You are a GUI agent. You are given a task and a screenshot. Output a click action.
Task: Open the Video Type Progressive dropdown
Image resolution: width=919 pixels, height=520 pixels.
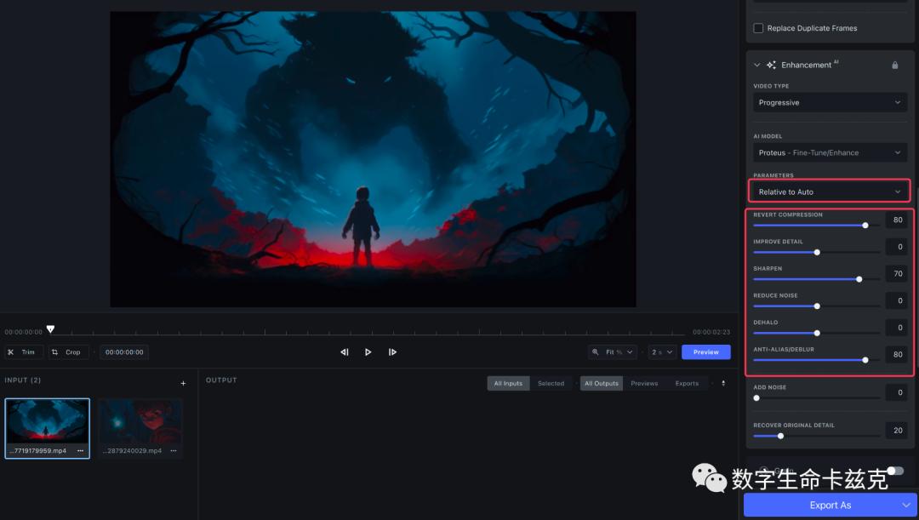coord(829,102)
